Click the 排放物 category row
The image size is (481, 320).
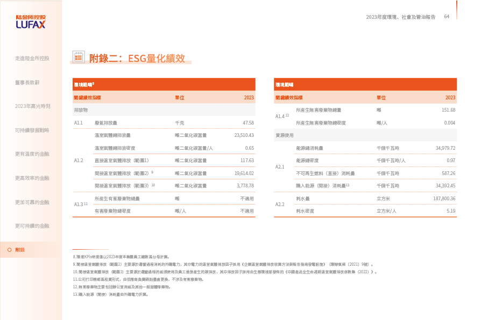81,110
